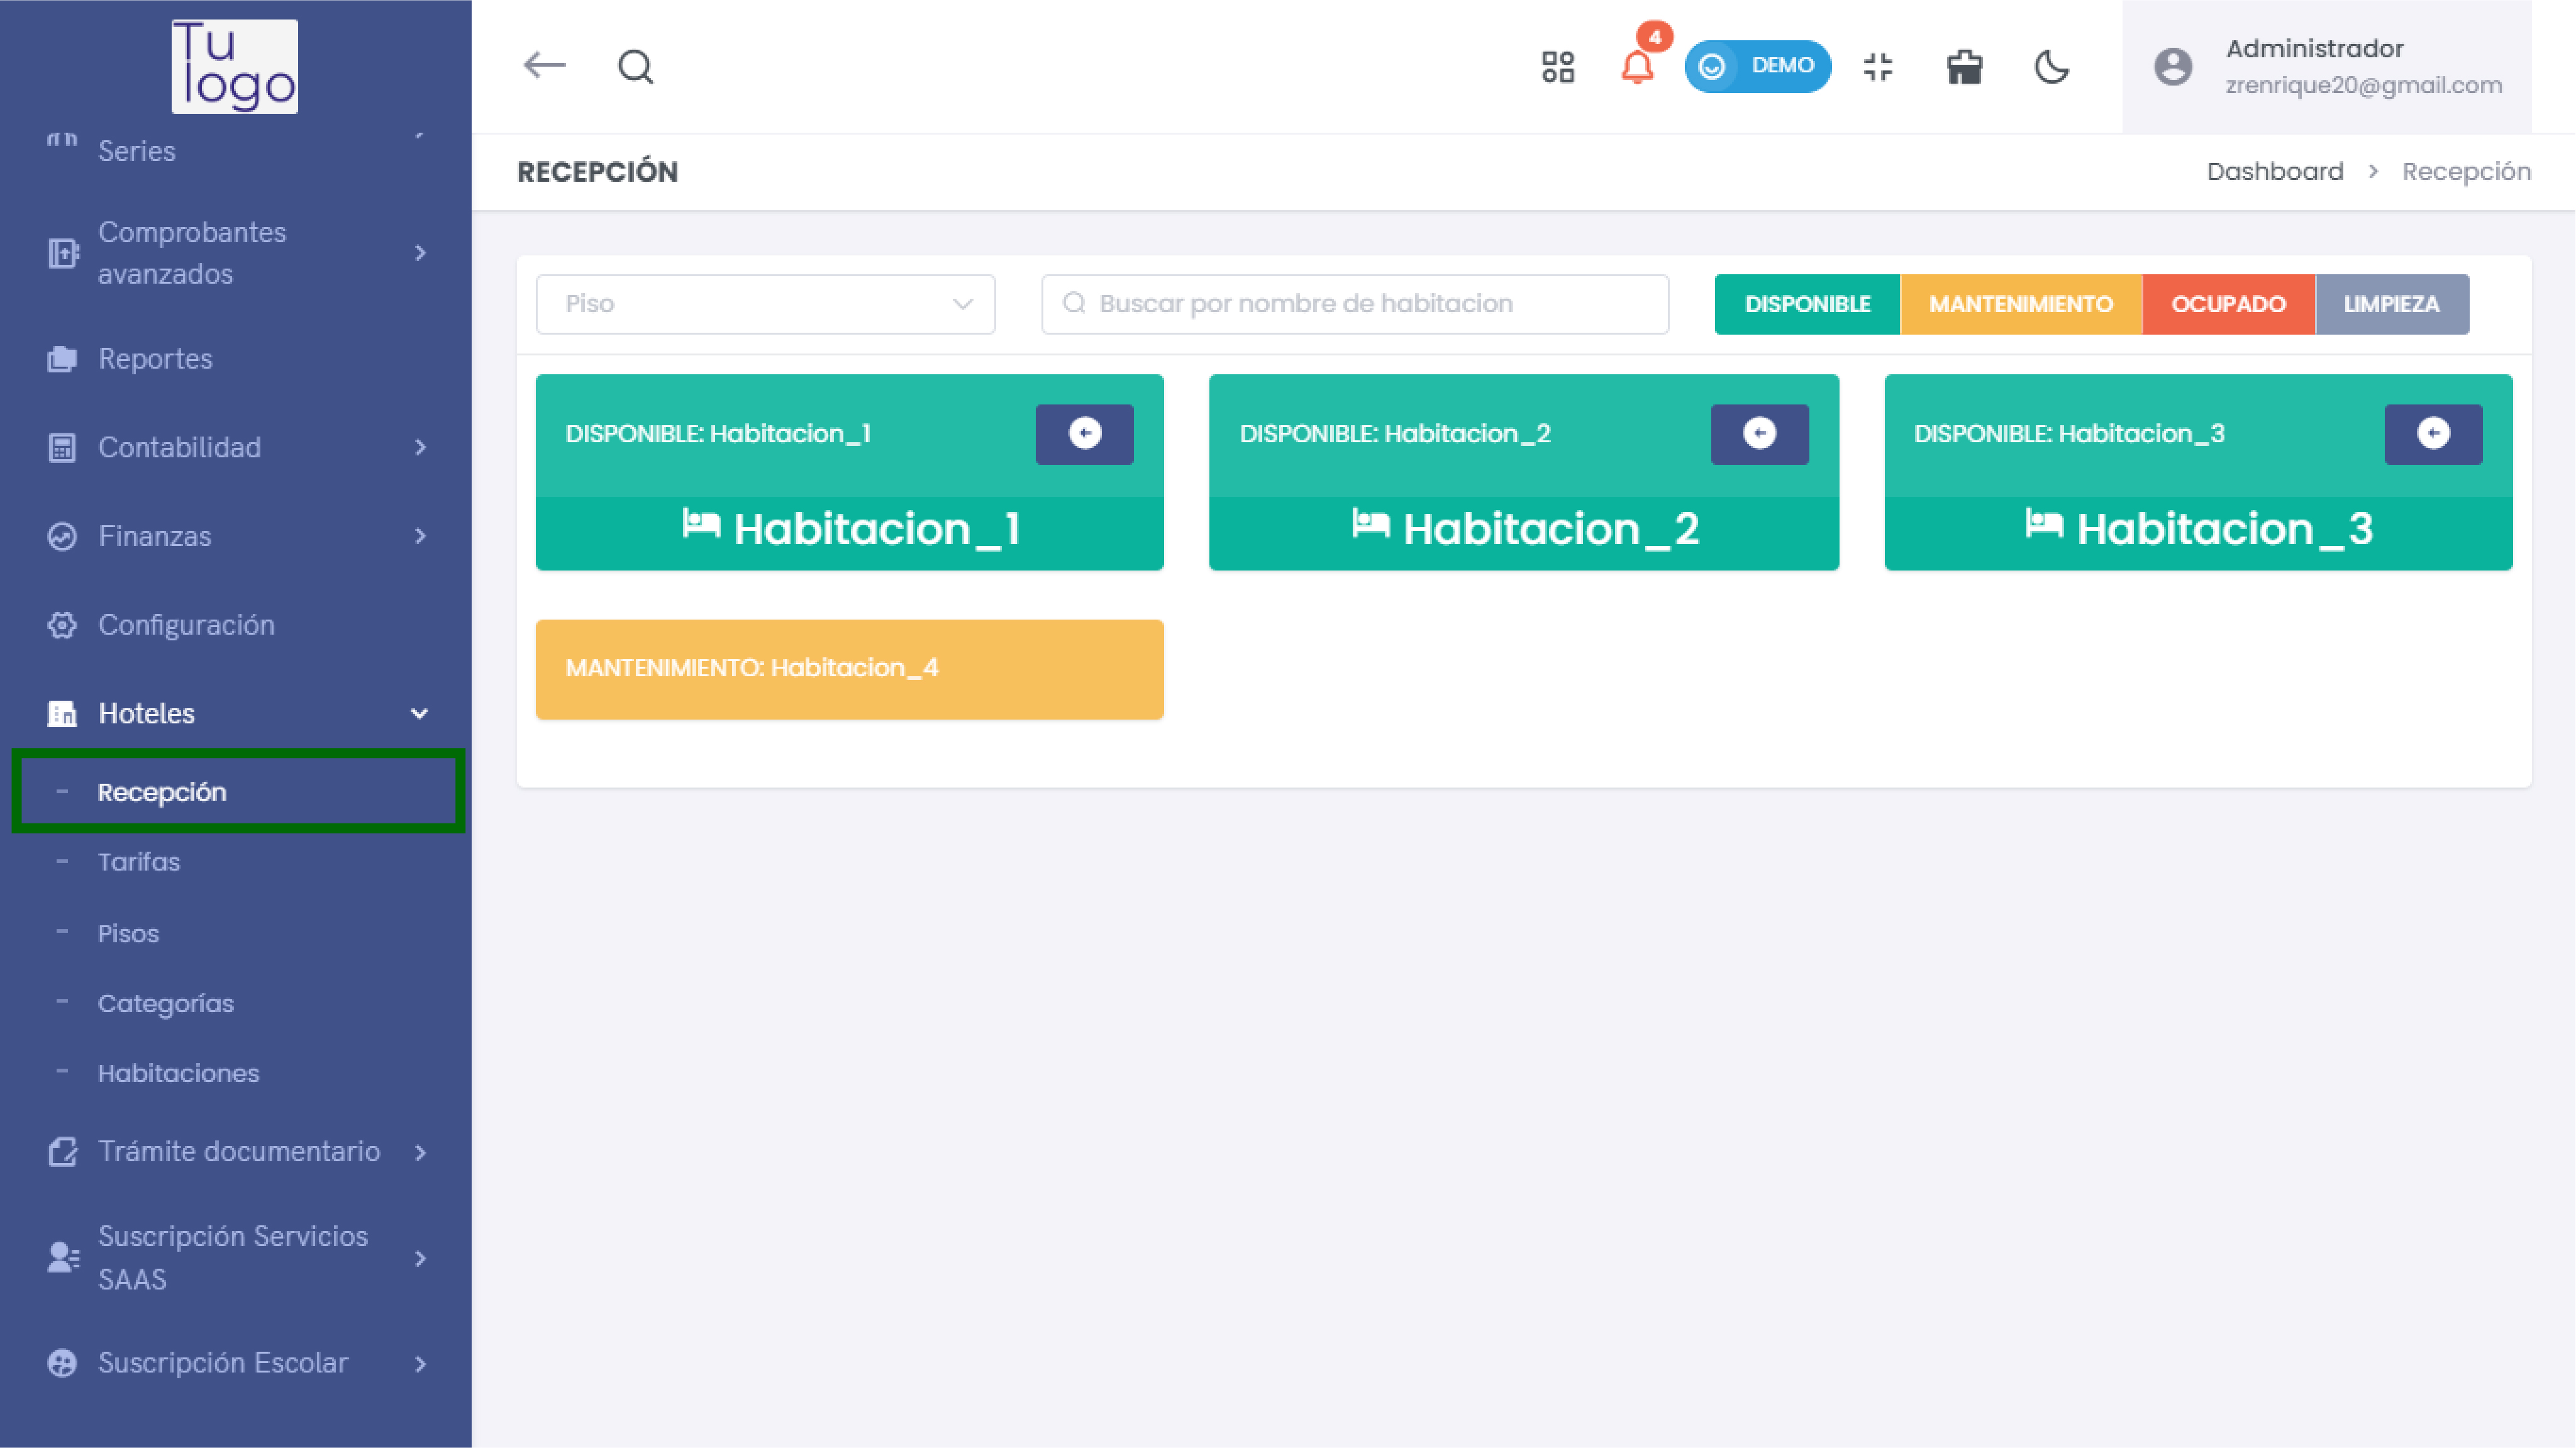
Task: Click the Dashboard breadcrumb link
Action: pos(2274,172)
